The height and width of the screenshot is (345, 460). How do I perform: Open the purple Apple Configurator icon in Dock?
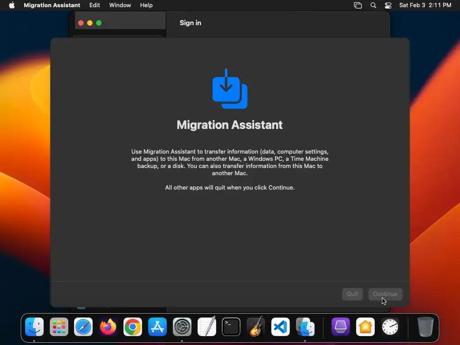[x=341, y=327]
